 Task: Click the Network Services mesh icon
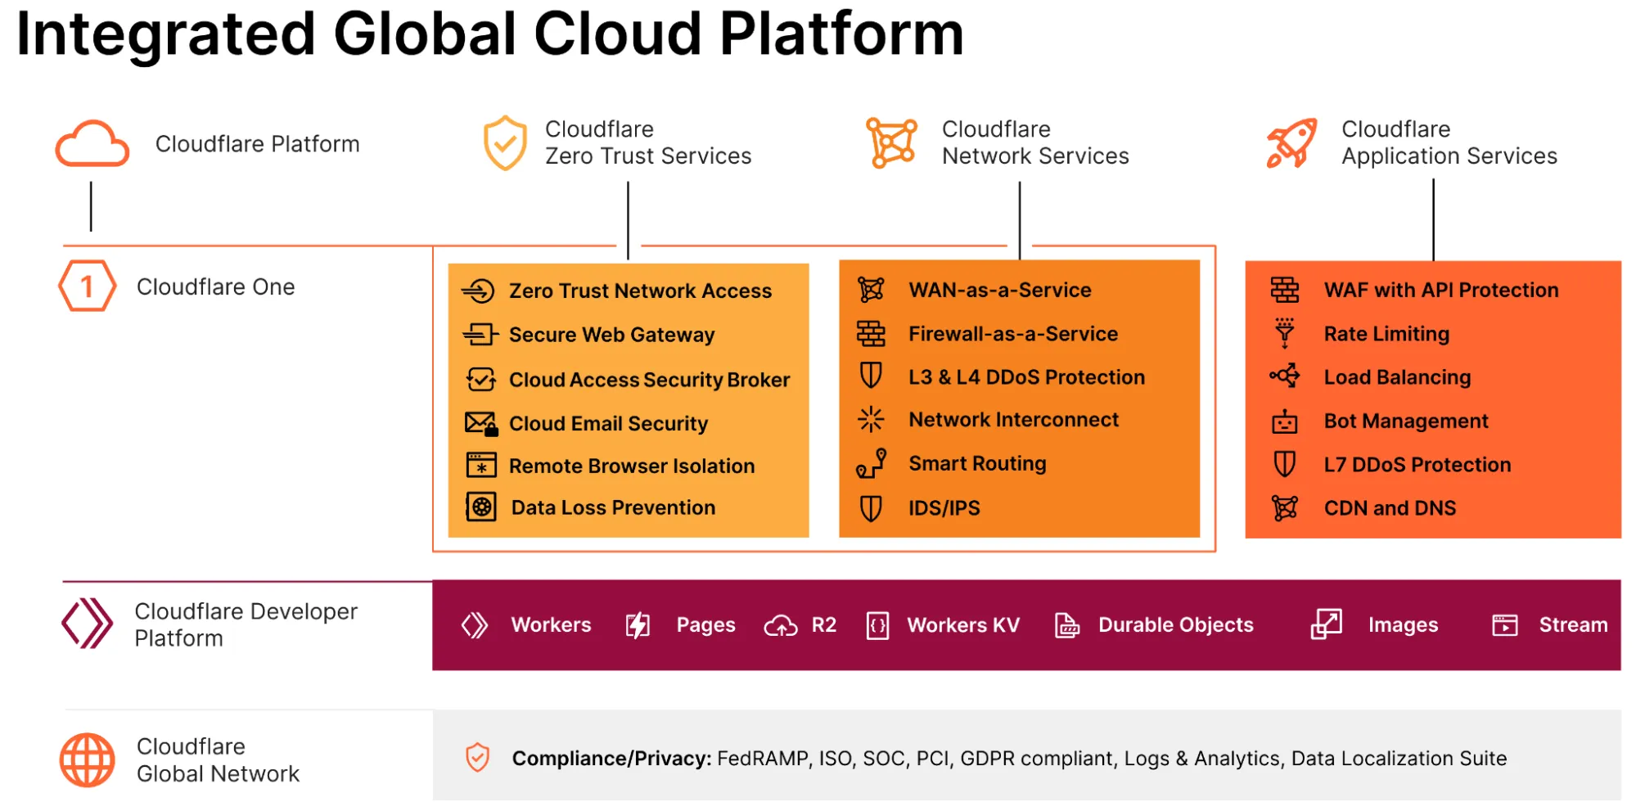click(892, 143)
